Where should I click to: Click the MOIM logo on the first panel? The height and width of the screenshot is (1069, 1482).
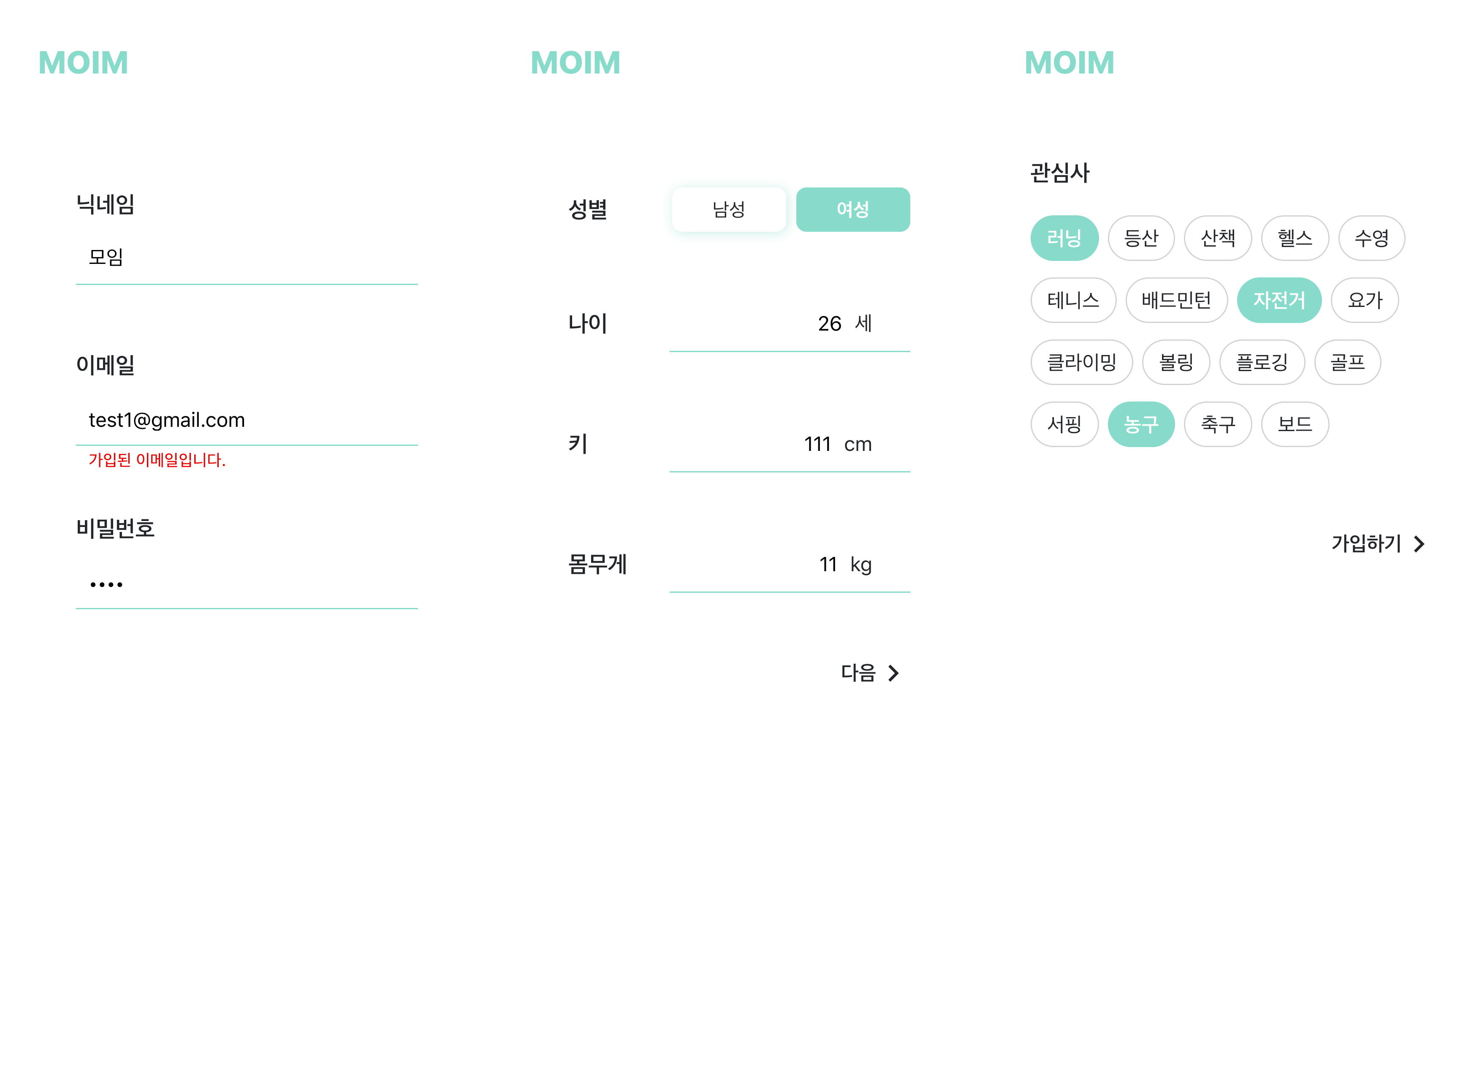84,63
